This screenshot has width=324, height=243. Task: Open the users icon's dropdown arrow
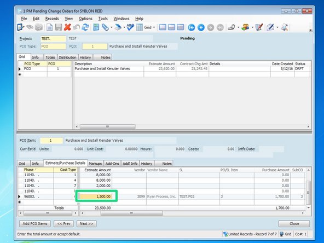point(252,27)
